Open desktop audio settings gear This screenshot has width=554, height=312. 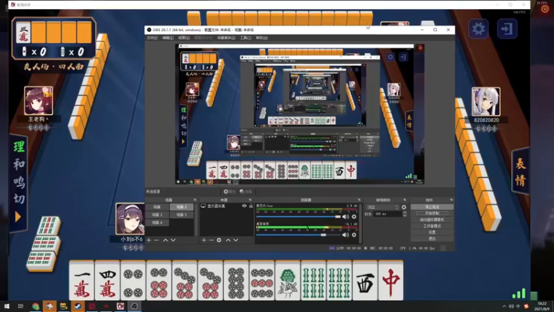[354, 235]
